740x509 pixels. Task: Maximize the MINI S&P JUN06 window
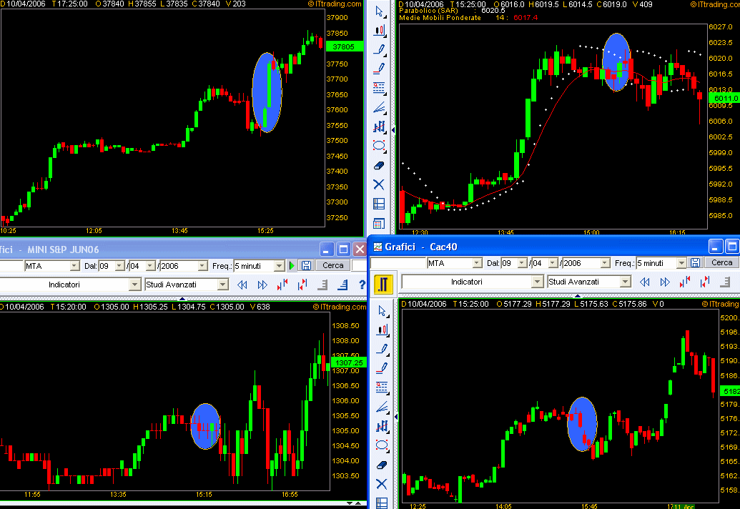point(343,249)
